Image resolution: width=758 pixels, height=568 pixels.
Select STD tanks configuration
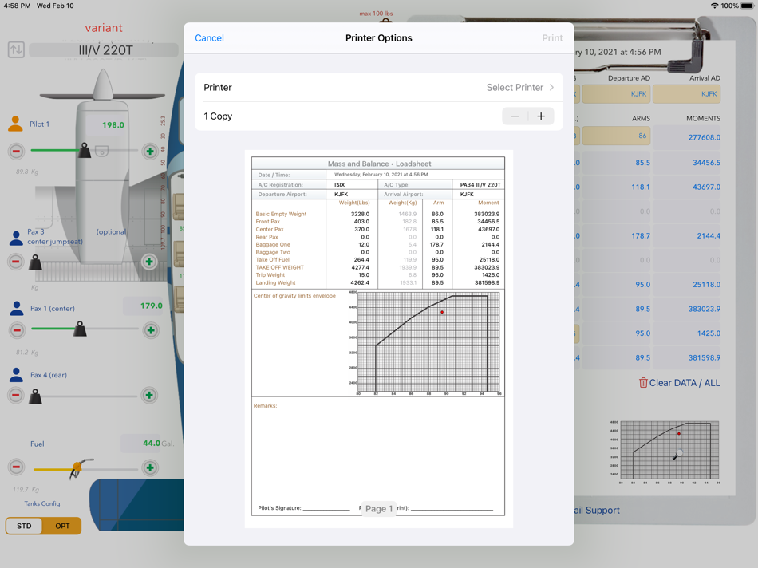coord(24,526)
